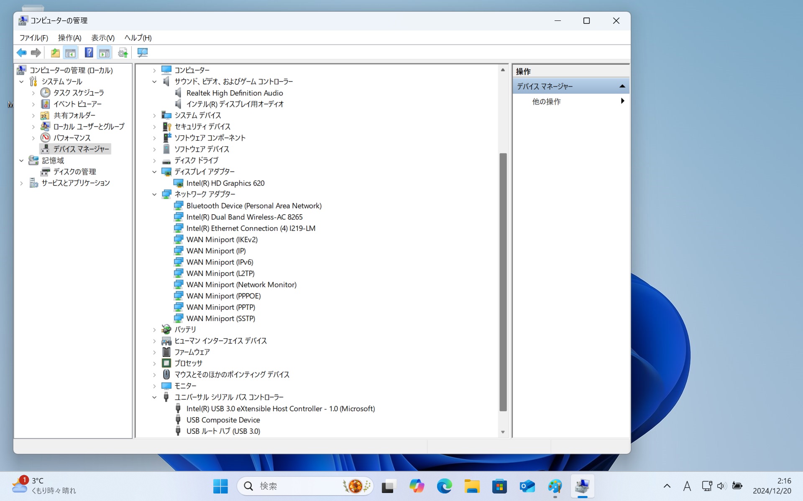Click the Intel HD Graphics 620 adapter icon
Screen dimensions: 803x501
179,183
